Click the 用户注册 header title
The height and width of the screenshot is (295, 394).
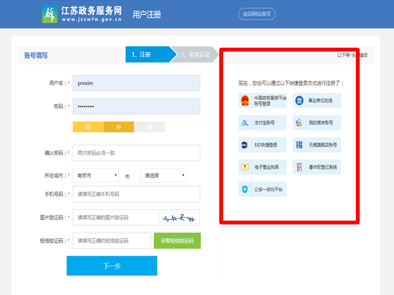[x=147, y=15]
